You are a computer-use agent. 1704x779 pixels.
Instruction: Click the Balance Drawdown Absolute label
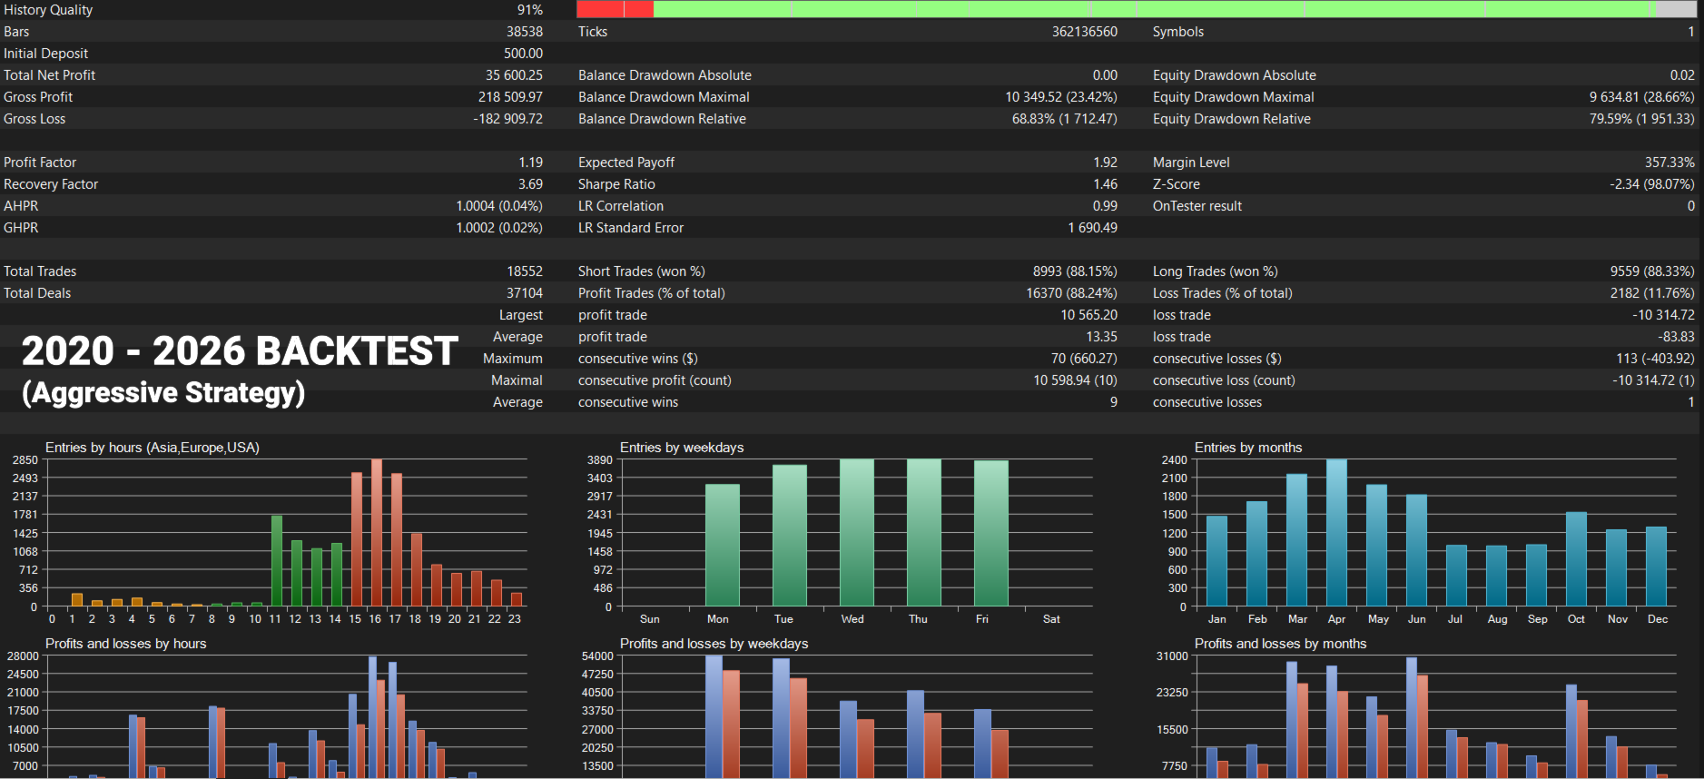pos(665,75)
